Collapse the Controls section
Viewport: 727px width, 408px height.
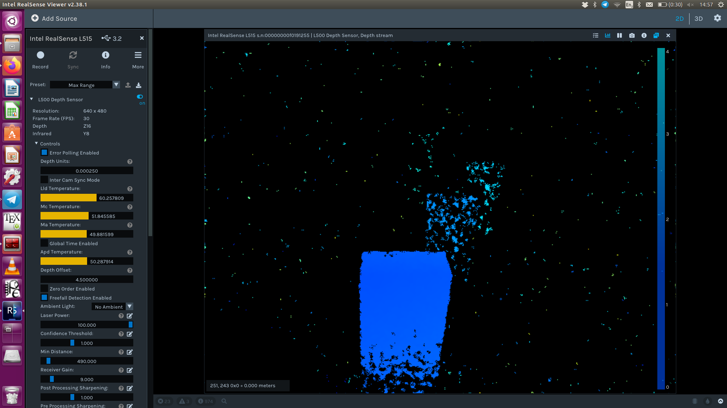[37, 144]
